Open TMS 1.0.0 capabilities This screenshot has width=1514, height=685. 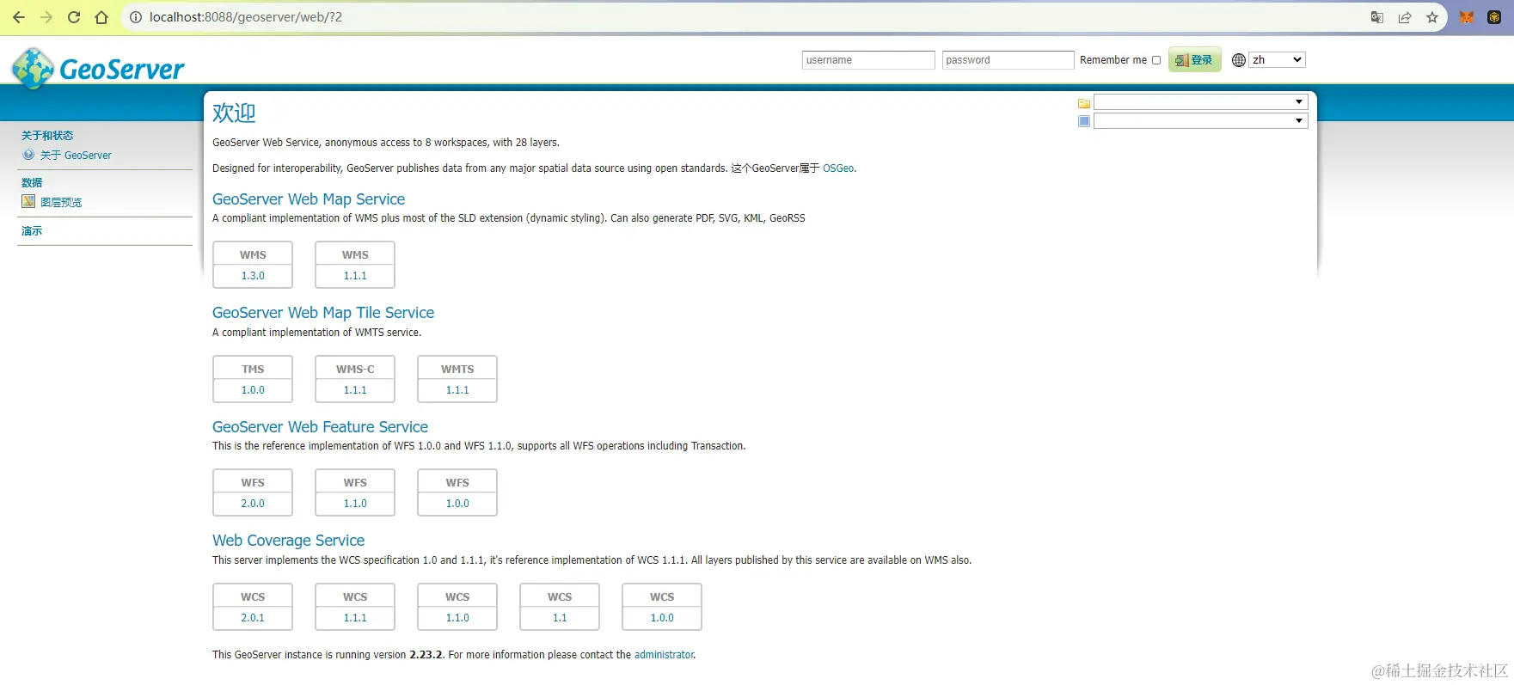(253, 390)
